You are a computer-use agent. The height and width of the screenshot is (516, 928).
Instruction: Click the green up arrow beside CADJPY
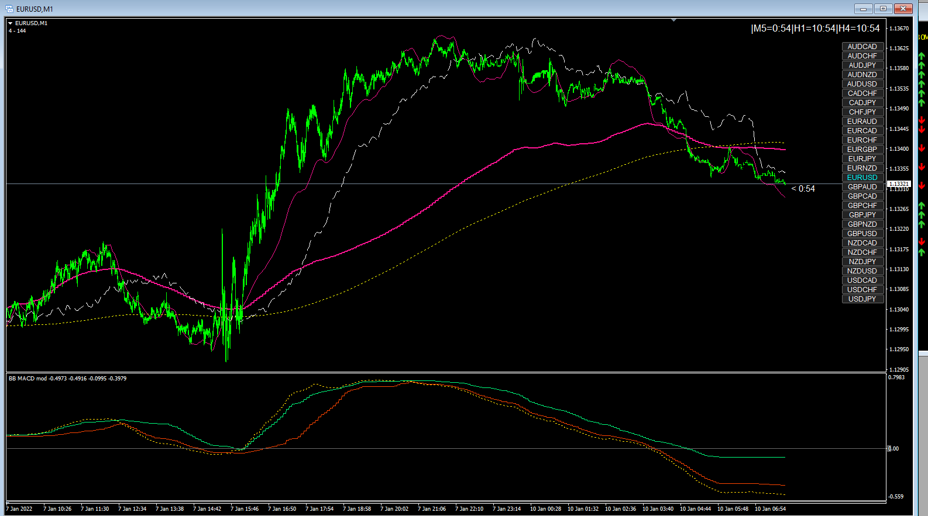point(922,103)
